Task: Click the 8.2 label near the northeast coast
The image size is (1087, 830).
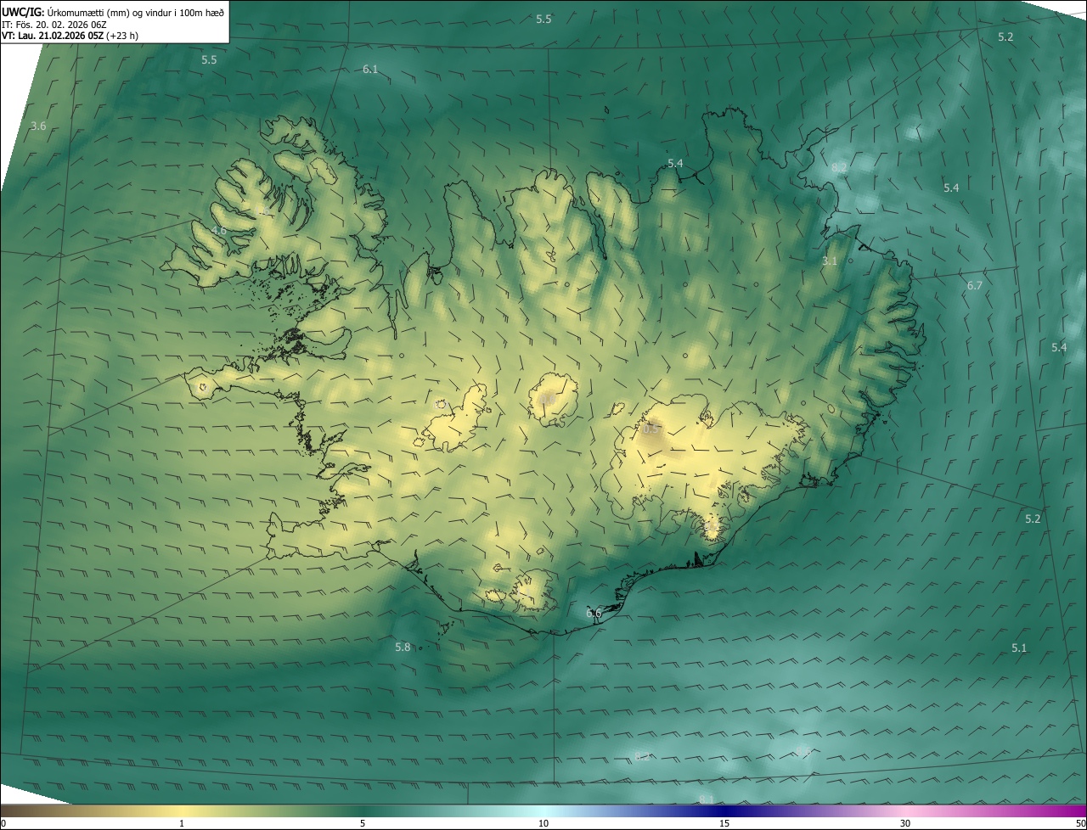Action: [839, 168]
